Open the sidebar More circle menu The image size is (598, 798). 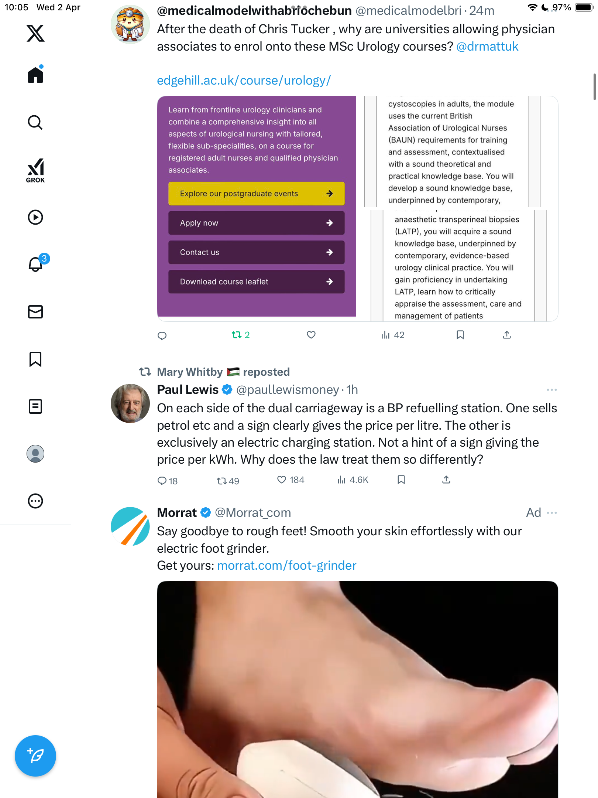pyautogui.click(x=35, y=501)
